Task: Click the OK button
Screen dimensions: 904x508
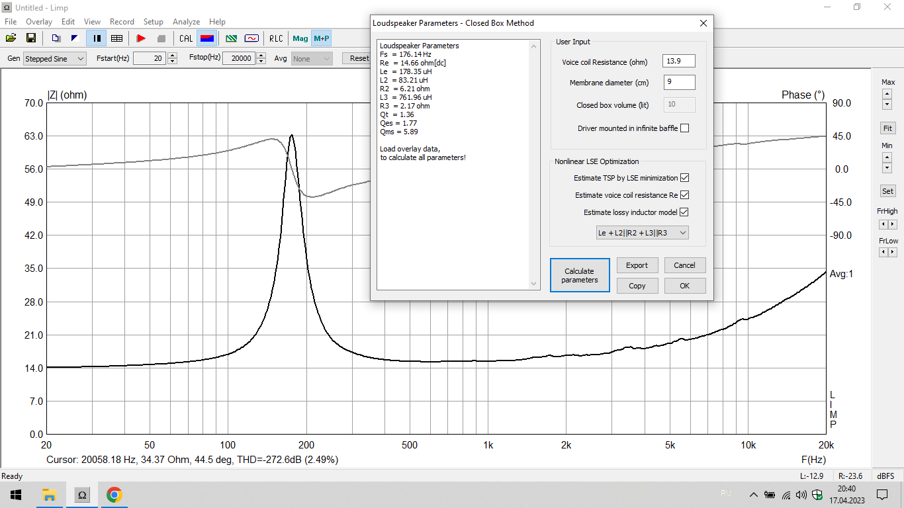Action: point(685,286)
